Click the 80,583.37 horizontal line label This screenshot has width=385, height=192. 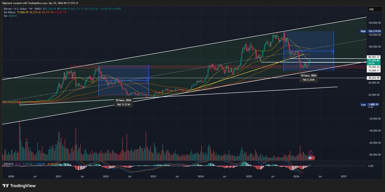pyautogui.click(x=374, y=57)
